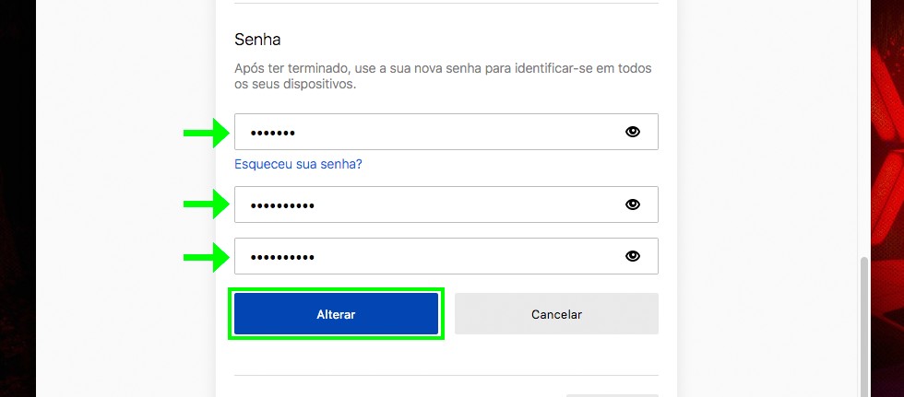Click the green arrow beside the confirmation field
Viewport: 904px width, 397px height.
point(206,256)
